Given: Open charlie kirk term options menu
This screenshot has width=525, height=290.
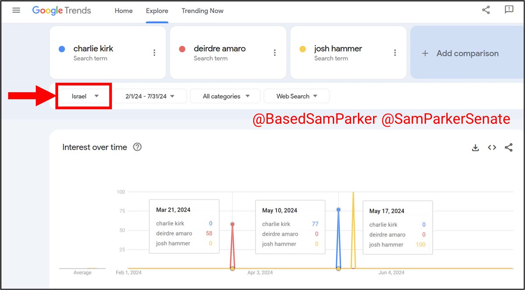Looking at the screenshot, I should click(x=154, y=53).
